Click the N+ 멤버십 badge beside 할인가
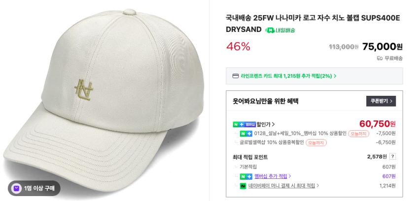Screen dimensions: 419x201 pos(244,124)
